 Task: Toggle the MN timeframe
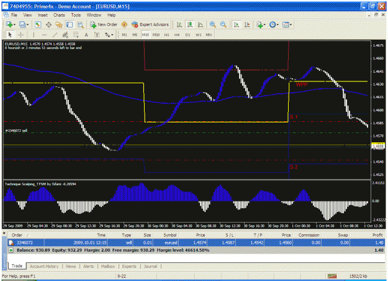click(x=209, y=35)
